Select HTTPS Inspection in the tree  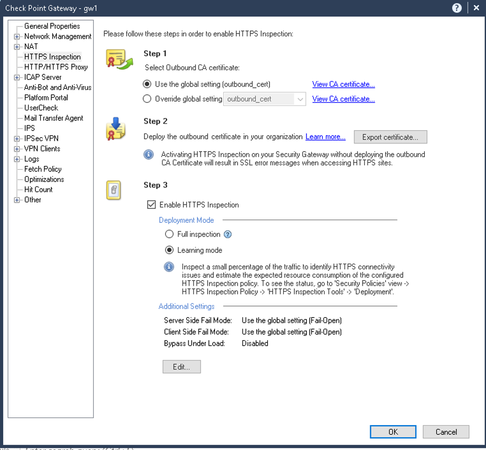click(52, 57)
